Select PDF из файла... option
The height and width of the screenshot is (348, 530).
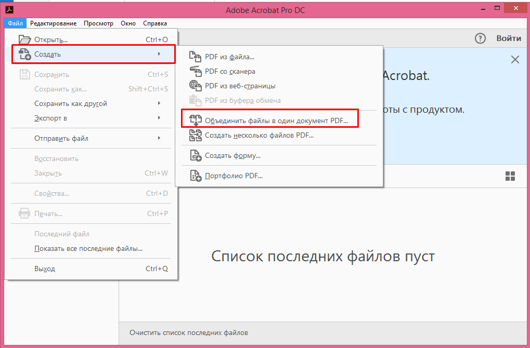[279, 57]
